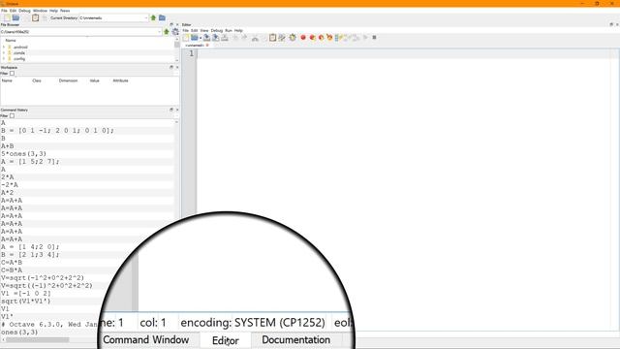The image size is (620, 349).
Task: Toggle the Command History Filter checkbox
Action: point(12,116)
